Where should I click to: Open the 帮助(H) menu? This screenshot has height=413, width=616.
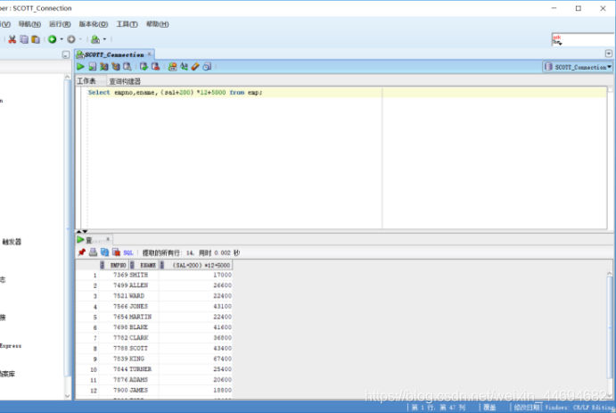point(158,24)
